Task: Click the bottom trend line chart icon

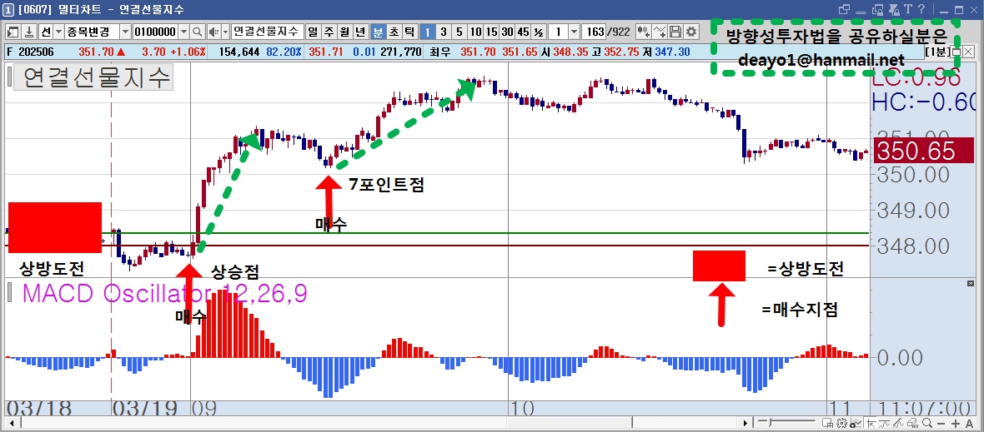Action: [884, 424]
